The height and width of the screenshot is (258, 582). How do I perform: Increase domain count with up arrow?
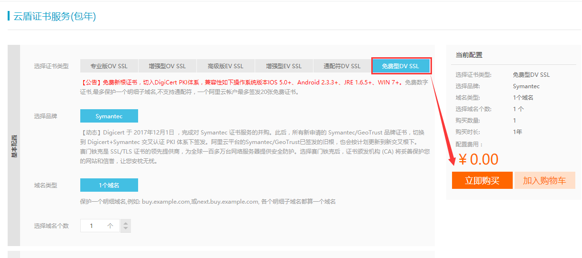click(125, 223)
